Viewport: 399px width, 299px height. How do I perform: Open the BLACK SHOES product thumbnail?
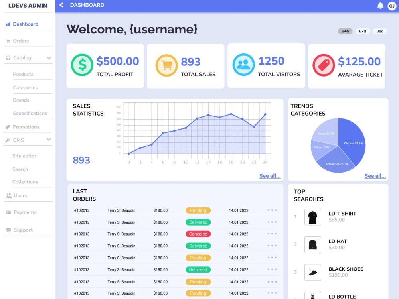(312, 272)
